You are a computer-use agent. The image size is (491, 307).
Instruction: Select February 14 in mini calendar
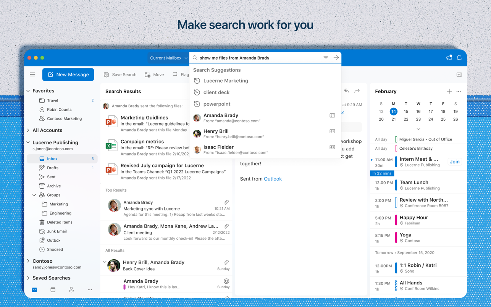tap(393, 111)
